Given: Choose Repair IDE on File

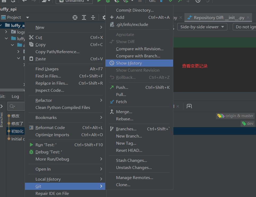Looking at the screenshot, I should tap(65, 193).
